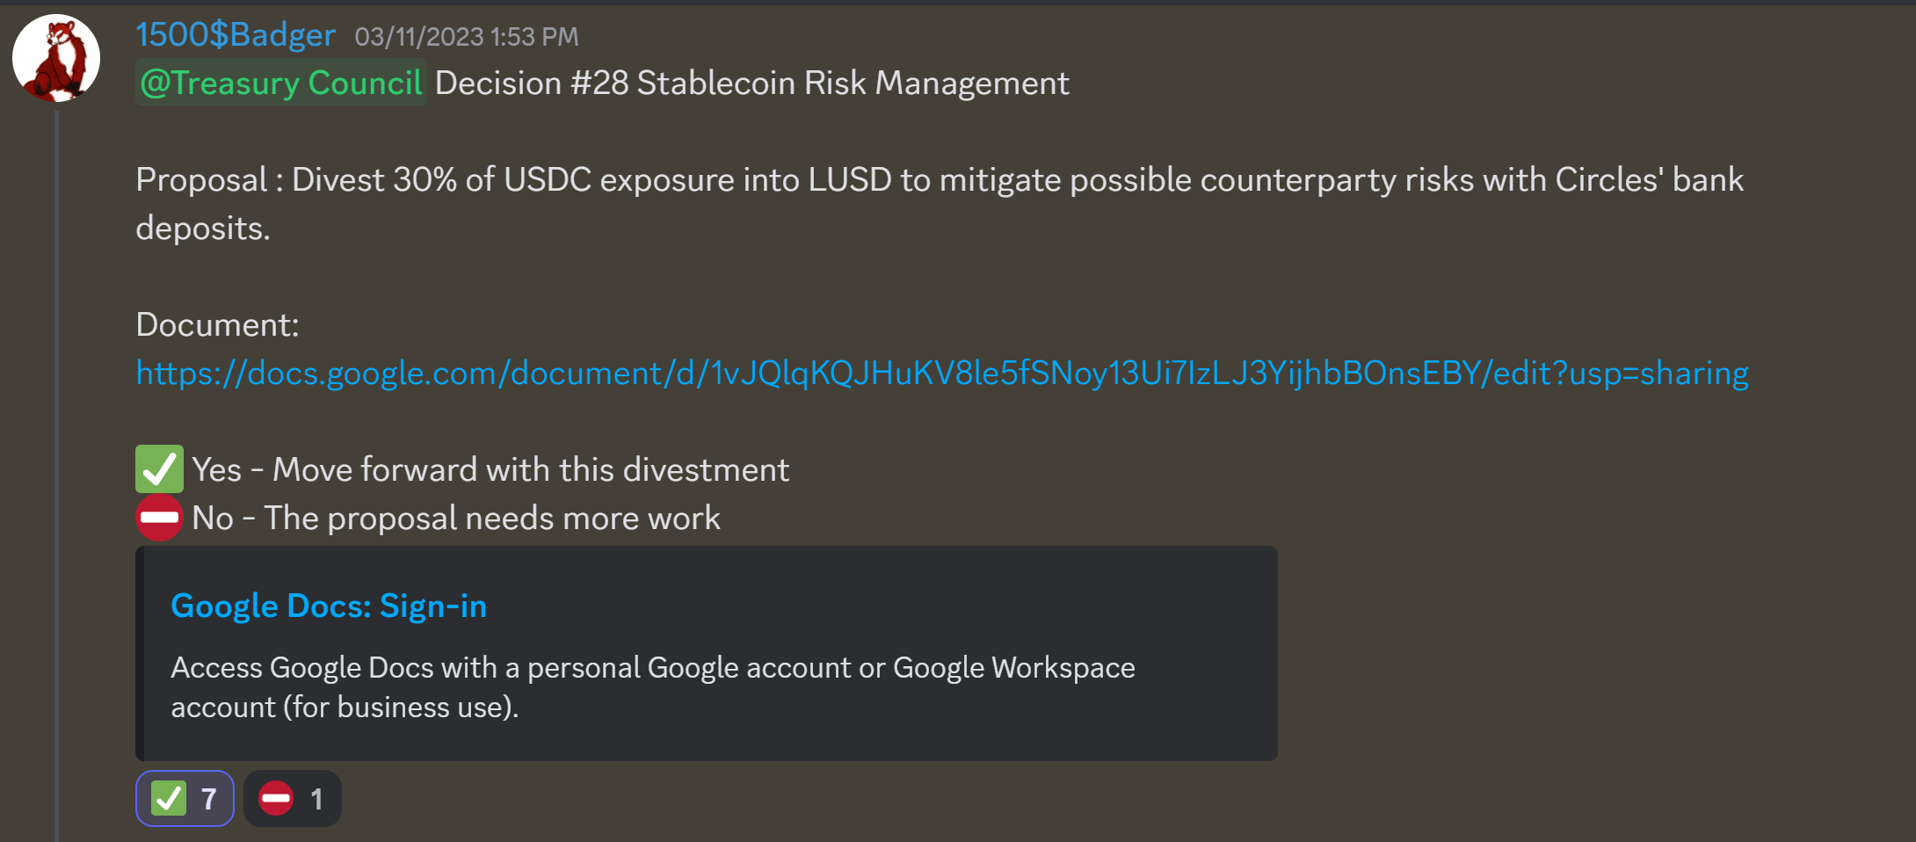Click the embed description about Google Workspace

[x=652, y=686]
